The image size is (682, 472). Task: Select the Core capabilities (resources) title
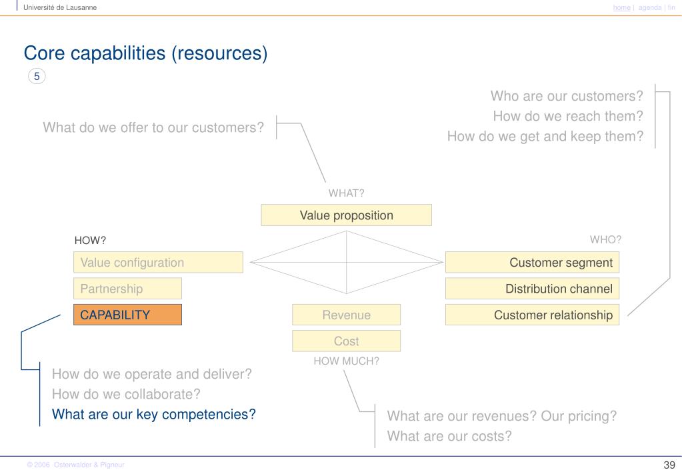tap(145, 53)
